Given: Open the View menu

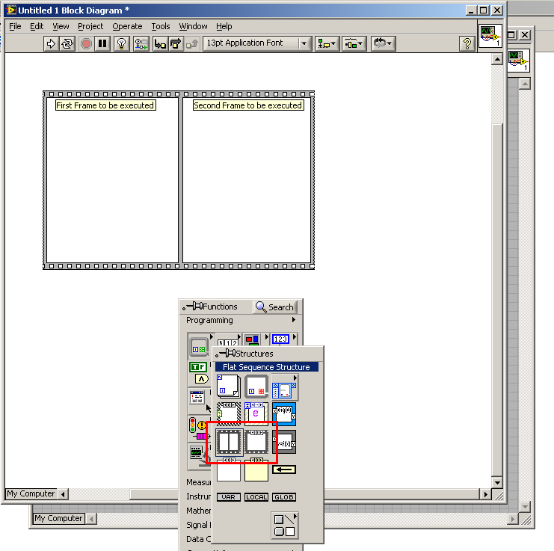Looking at the screenshot, I should tap(61, 26).
